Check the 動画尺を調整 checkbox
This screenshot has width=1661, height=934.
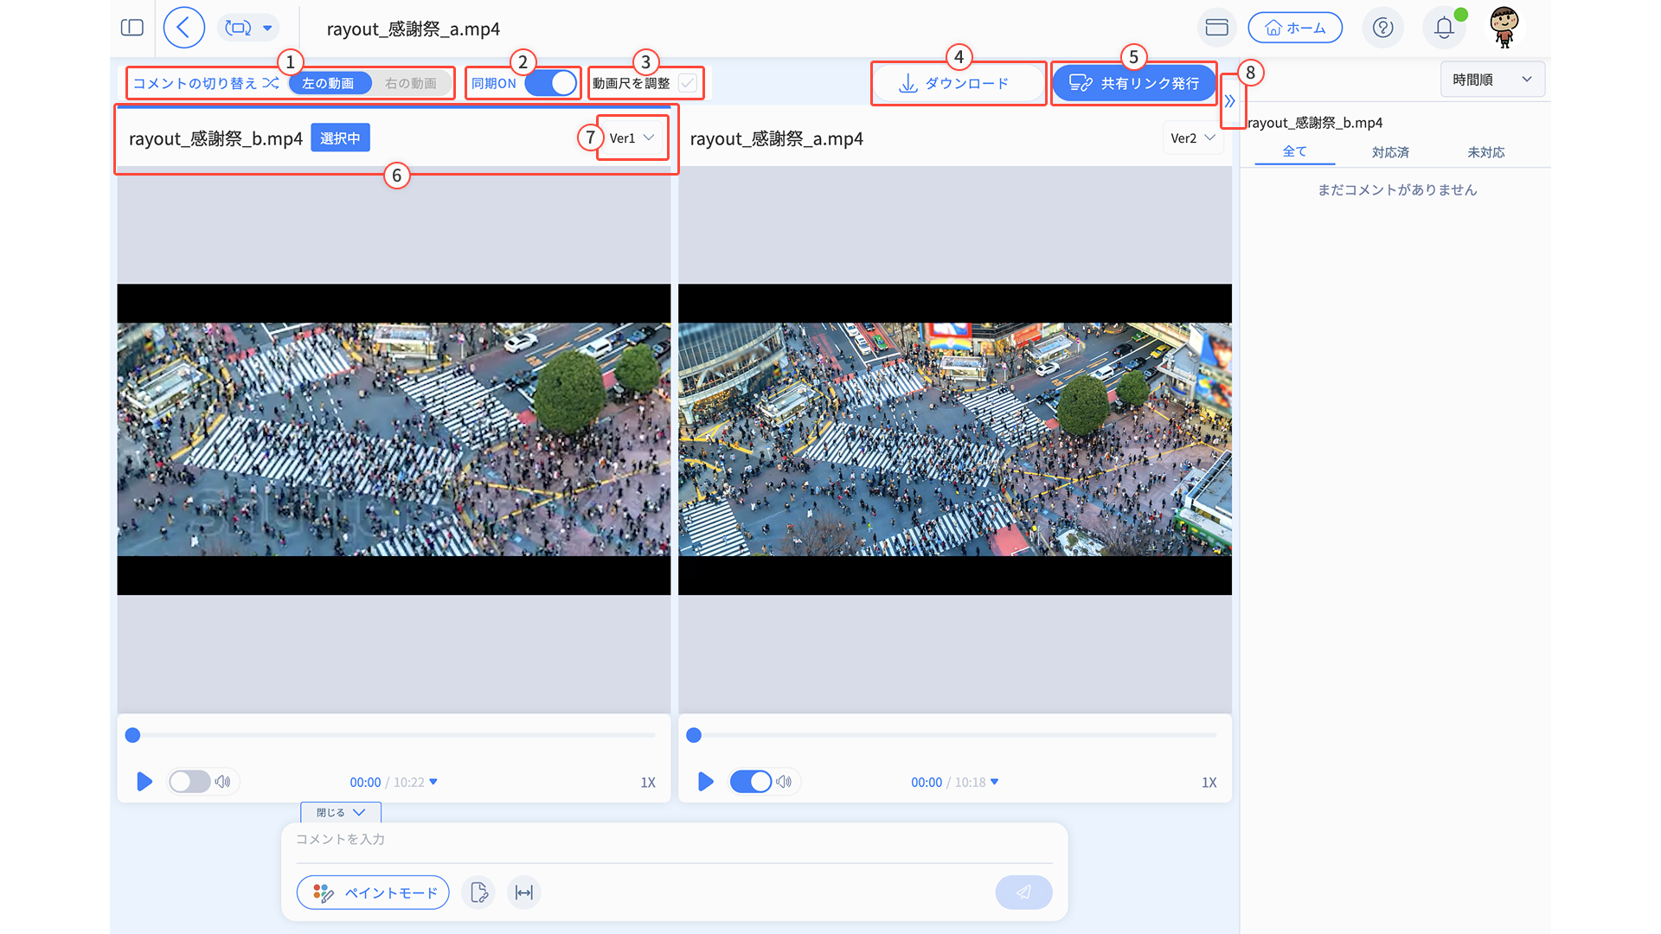tap(688, 83)
